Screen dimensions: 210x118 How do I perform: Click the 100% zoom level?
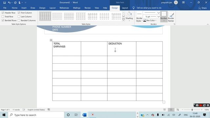coord(206,110)
